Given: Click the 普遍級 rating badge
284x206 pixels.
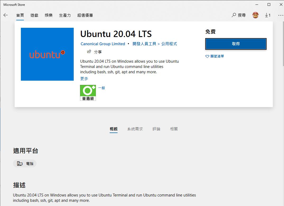Looking at the screenshot, I should pyautogui.click(x=88, y=93).
